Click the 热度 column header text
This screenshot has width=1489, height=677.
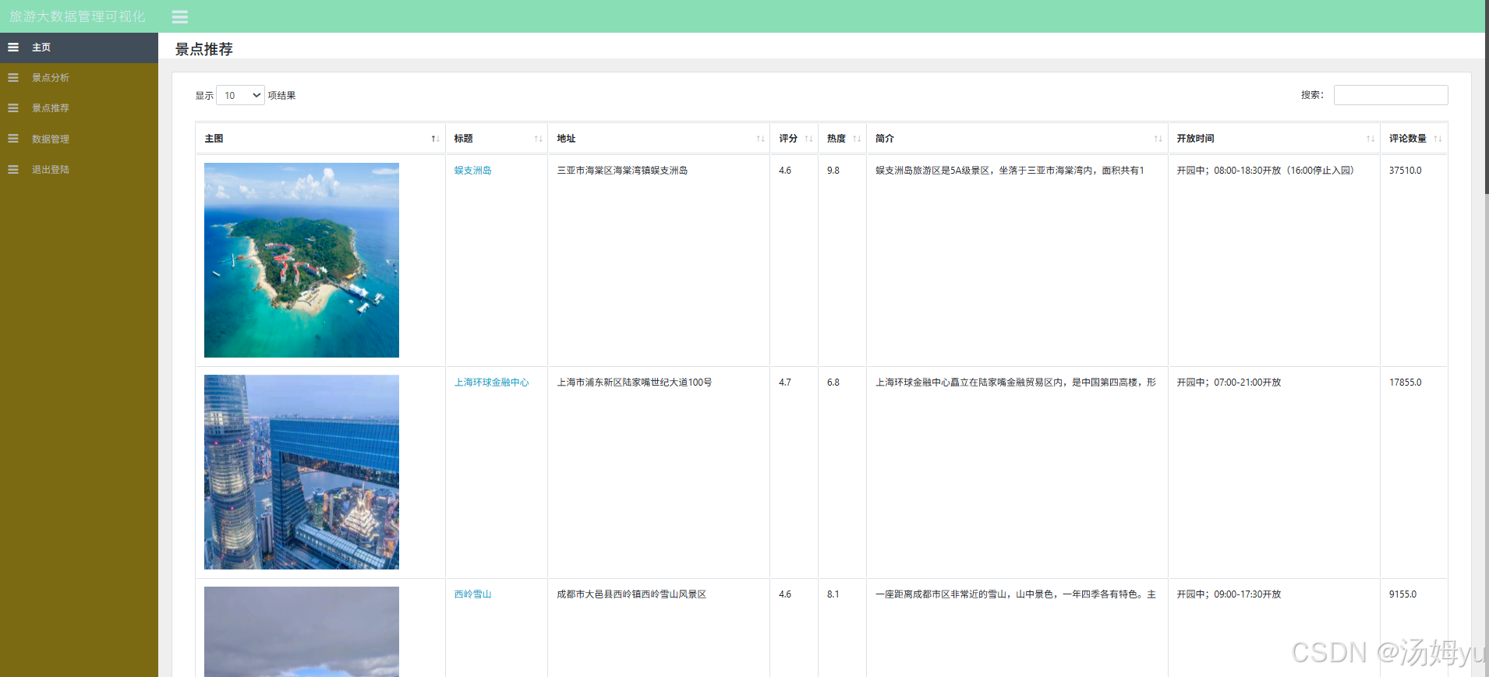coord(836,139)
